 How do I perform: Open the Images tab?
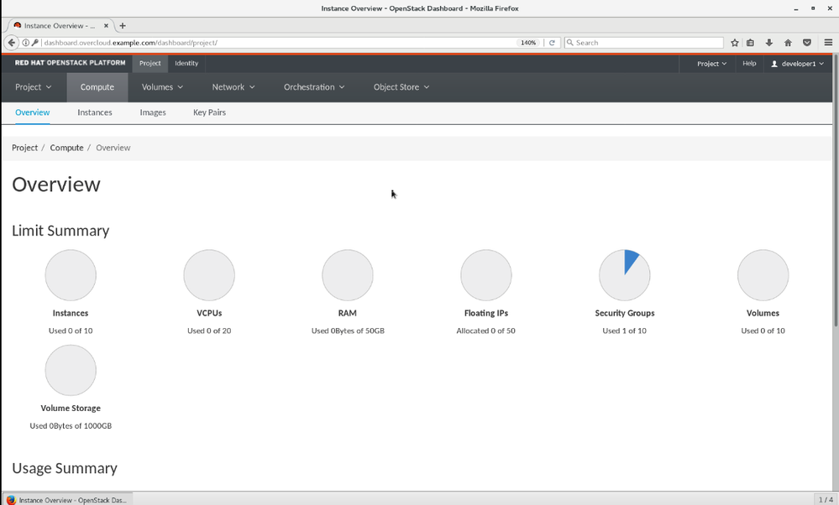tap(153, 112)
